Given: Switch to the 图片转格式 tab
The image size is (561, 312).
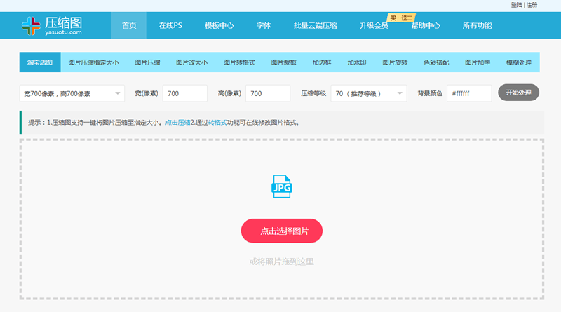Looking at the screenshot, I should click(239, 62).
